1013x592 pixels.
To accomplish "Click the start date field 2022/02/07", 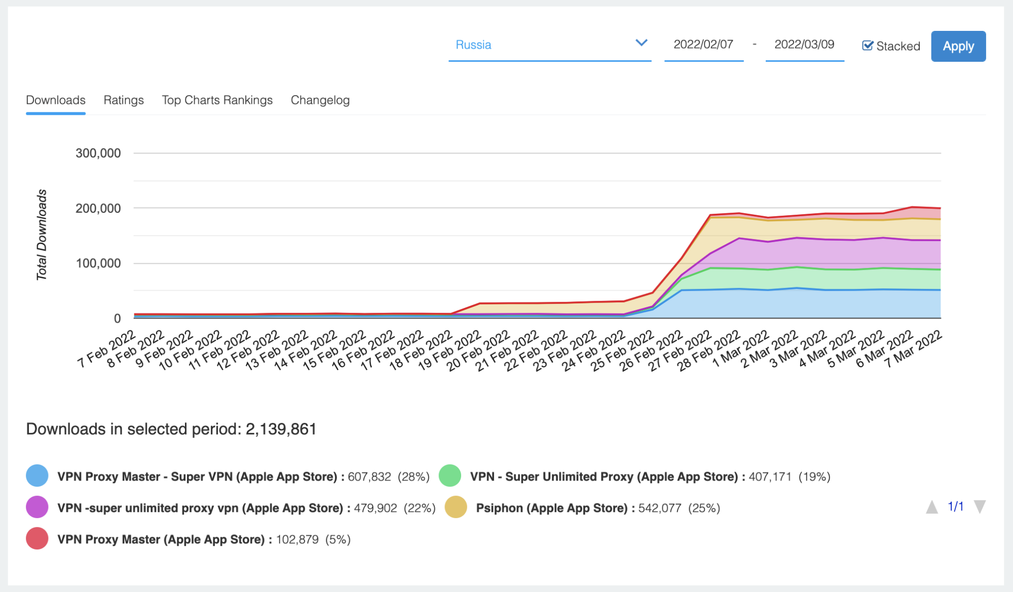I will click(703, 45).
